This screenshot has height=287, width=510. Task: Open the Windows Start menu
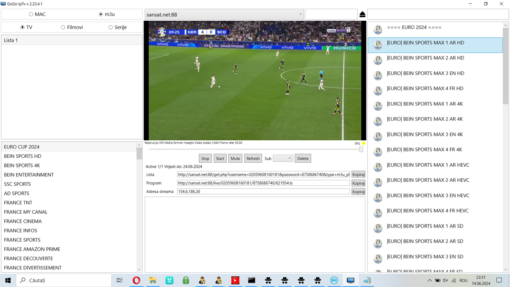[8, 280]
